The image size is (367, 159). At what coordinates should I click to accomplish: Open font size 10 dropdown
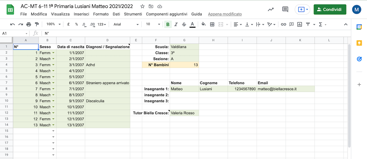coord(153,24)
